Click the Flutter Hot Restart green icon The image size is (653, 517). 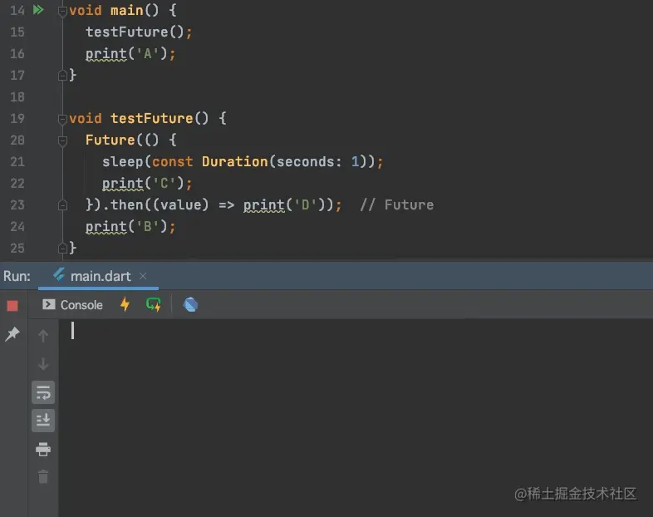pos(153,304)
